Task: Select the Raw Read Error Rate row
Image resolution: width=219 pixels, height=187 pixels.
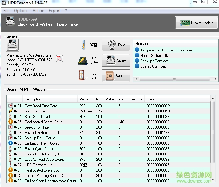Action: 41,106
